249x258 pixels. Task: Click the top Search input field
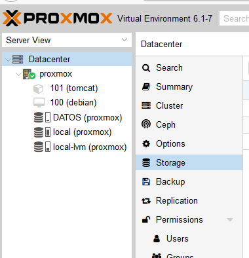(234, 18)
